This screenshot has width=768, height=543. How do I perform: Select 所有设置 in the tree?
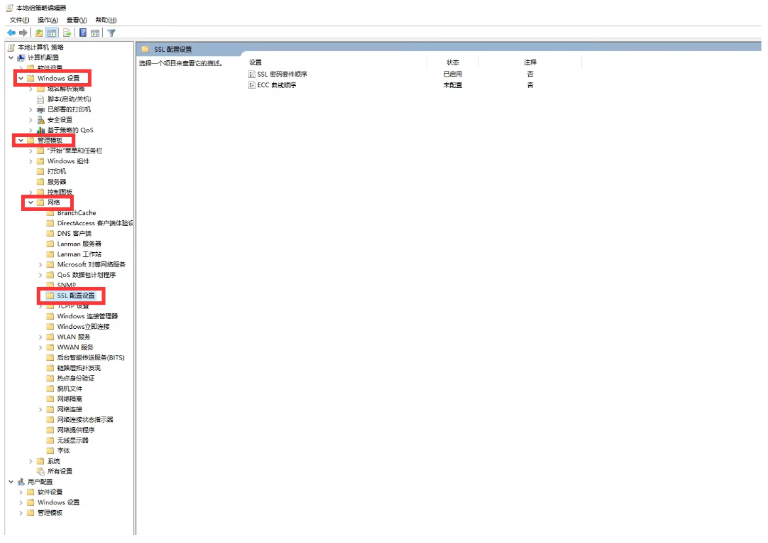point(60,472)
